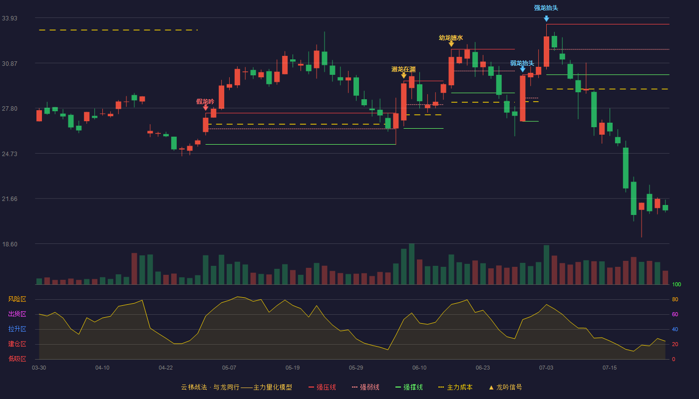Click the red arrow under 假龙吟 signal
The image size is (699, 399).
click(x=206, y=108)
